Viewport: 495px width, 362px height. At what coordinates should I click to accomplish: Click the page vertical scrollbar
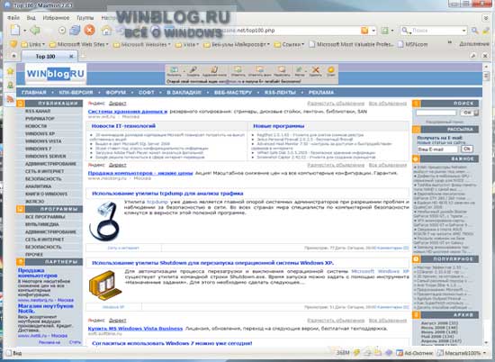pos(487,205)
